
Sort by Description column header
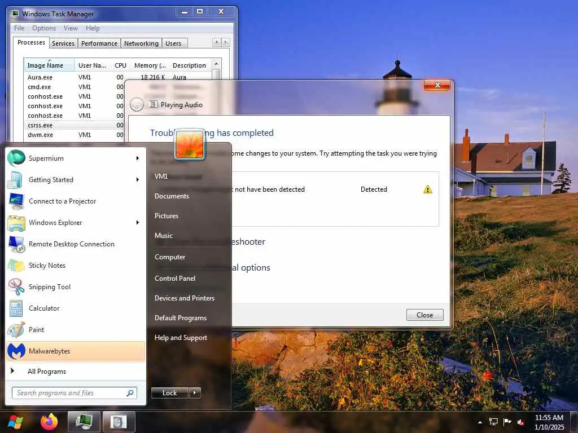(190, 65)
